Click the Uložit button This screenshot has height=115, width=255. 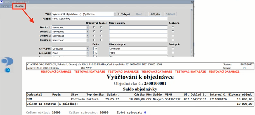(x=139, y=14)
